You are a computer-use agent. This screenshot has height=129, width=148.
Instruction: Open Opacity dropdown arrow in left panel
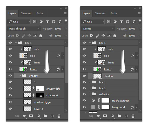point(65,29)
